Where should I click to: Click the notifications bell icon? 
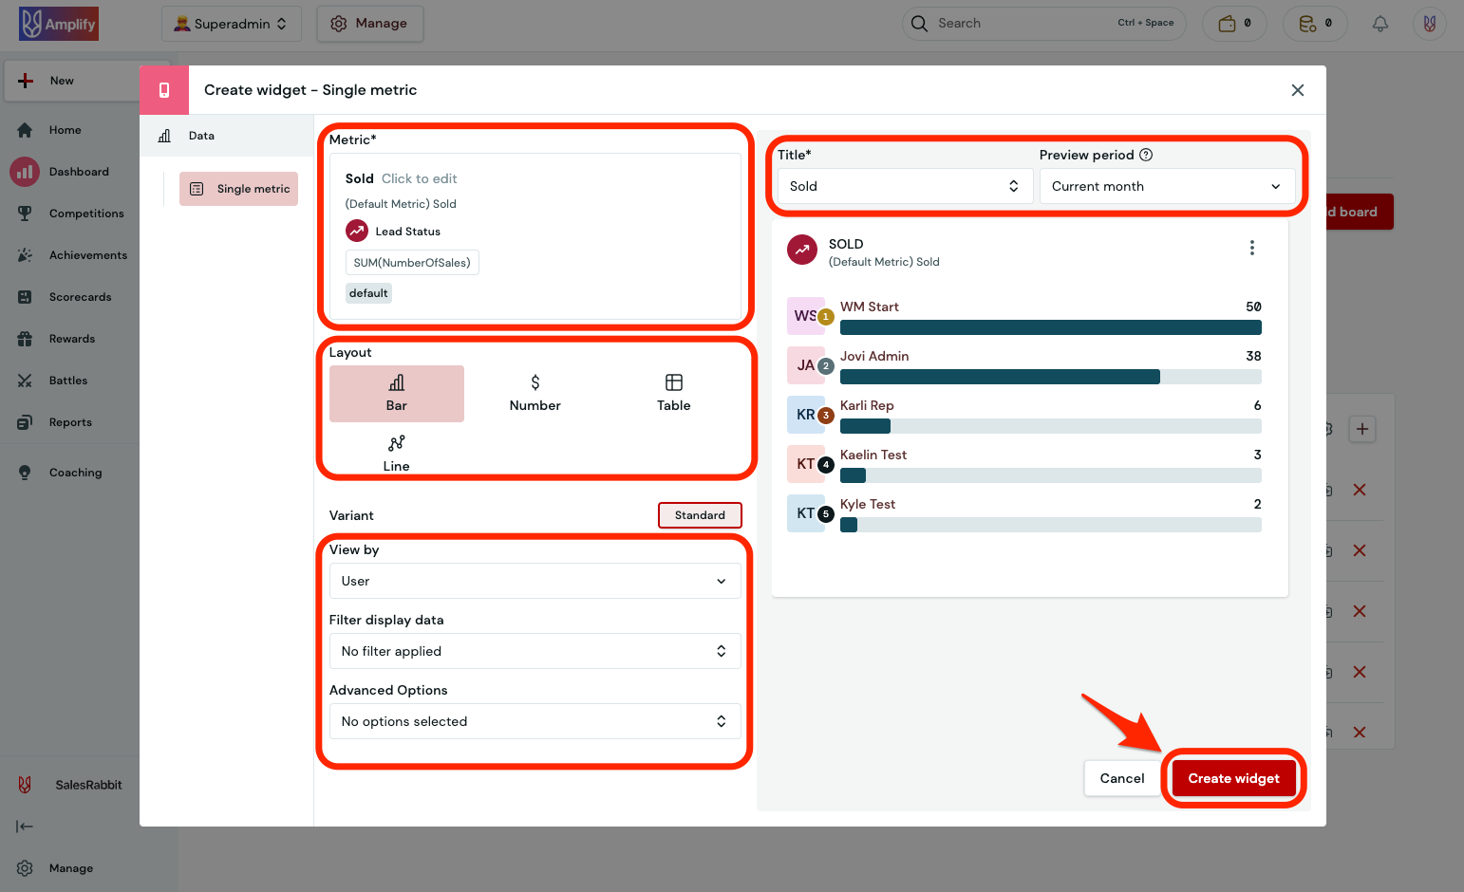tap(1380, 23)
